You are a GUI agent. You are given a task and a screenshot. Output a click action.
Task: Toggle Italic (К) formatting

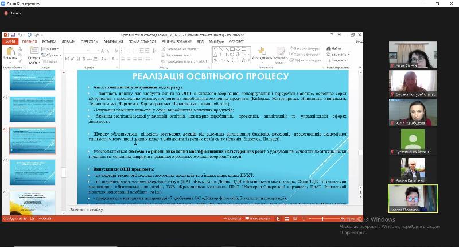click(72, 59)
